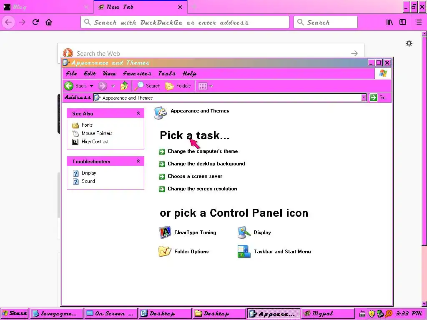Viewport: 427px width, 320px height.
Task: Click the security shield tray icon
Action: [x=372, y=314]
